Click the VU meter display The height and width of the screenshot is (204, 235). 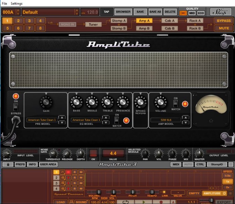[x=211, y=105]
